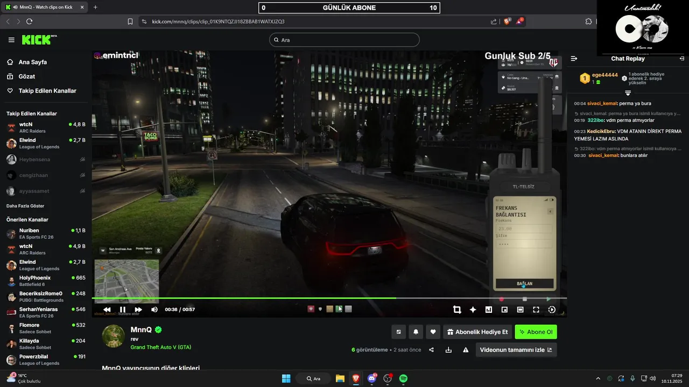The width and height of the screenshot is (689, 387).
Task: Download the clip
Action: 448,350
